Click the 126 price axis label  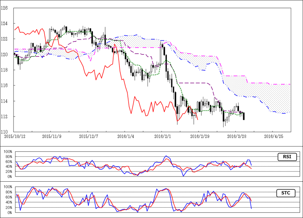(5, 8)
